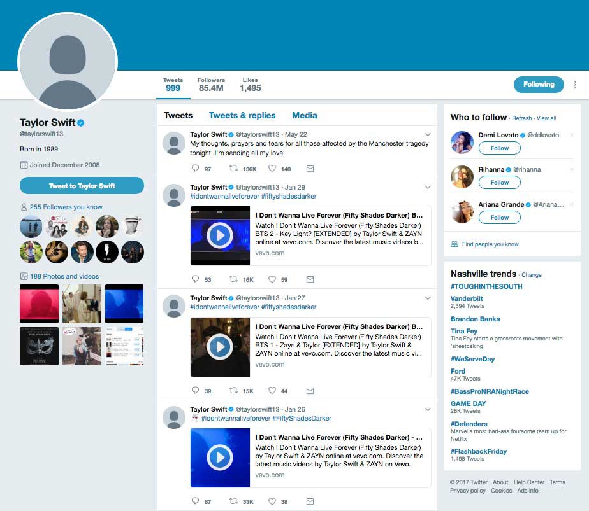
Task: Expand options for the Jan 27 tweet
Action: tap(428, 298)
